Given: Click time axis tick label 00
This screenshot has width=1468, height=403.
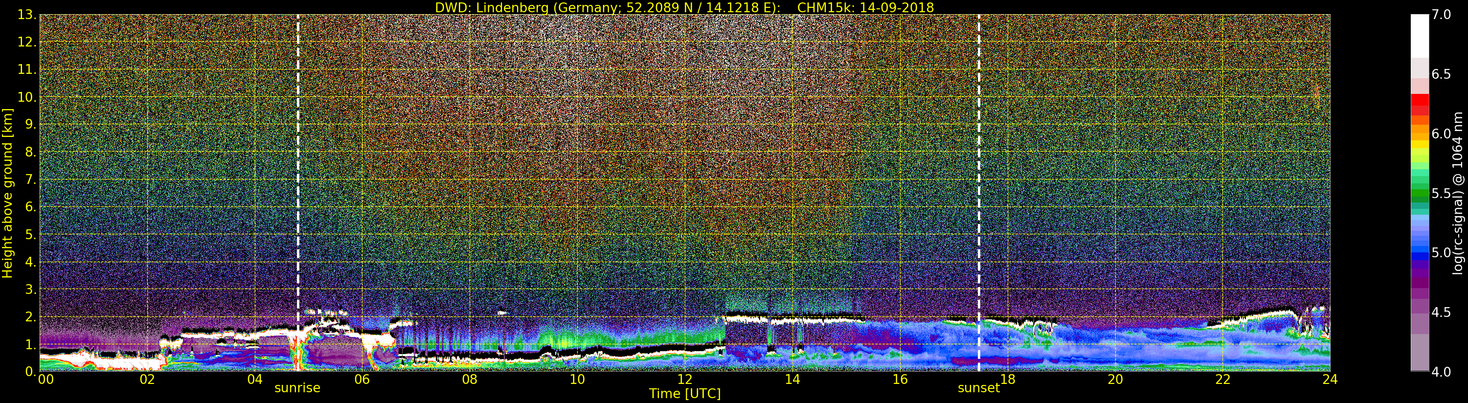Looking at the screenshot, I should (x=45, y=380).
